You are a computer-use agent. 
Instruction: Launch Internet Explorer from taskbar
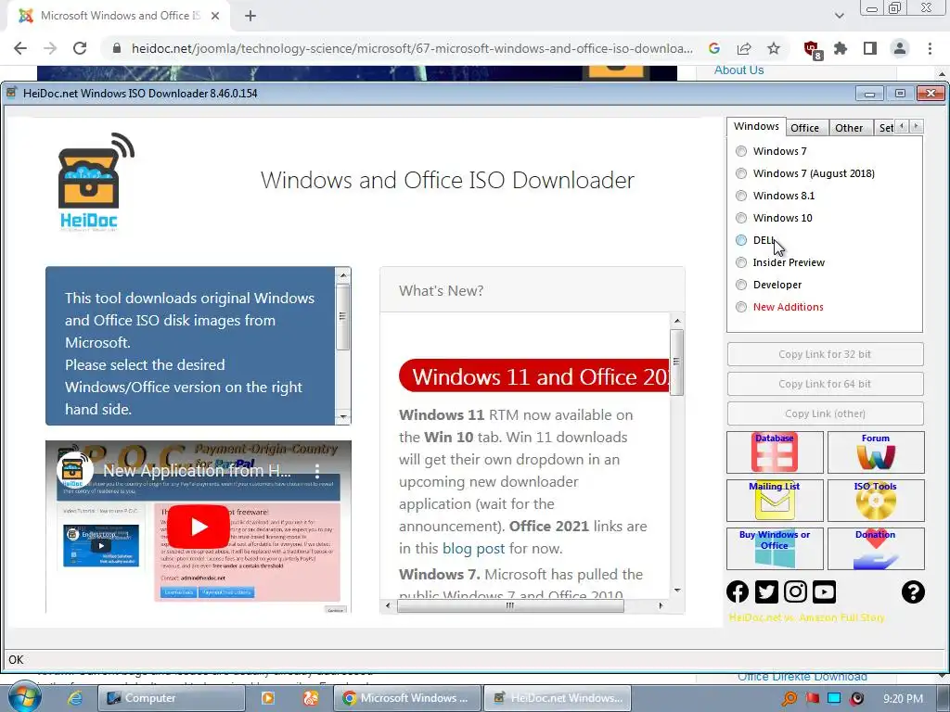tap(75, 698)
